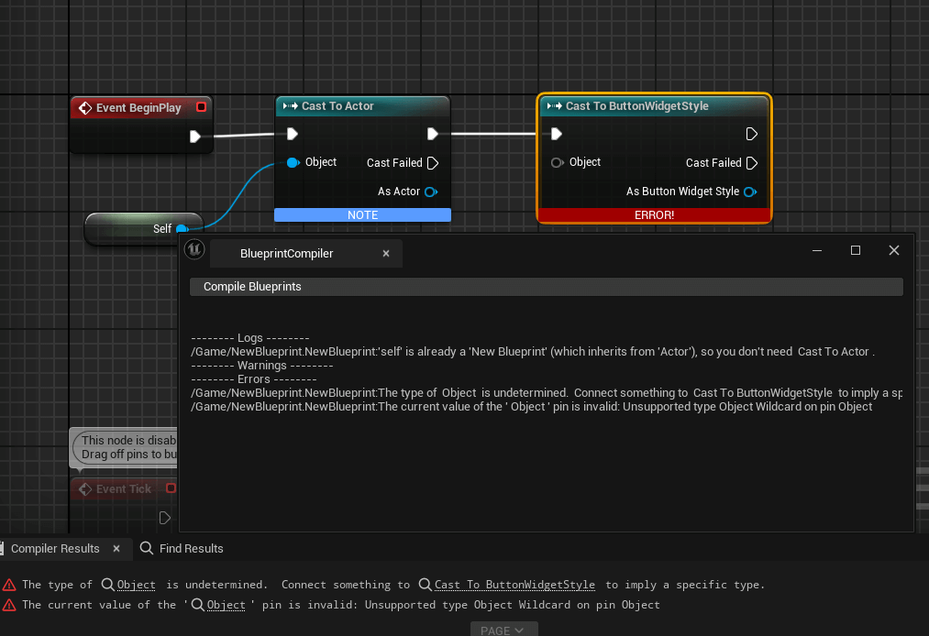Click the NOTE banner under Cast To Actor
This screenshot has width=929, height=636.
click(x=362, y=215)
